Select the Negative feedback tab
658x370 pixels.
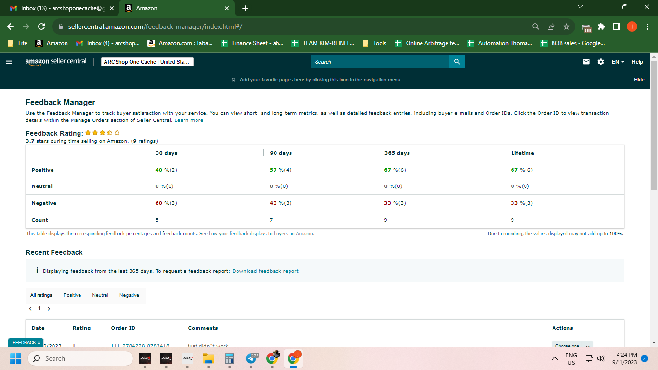129,295
